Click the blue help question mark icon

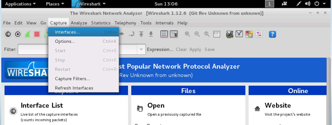[x=272, y=34]
